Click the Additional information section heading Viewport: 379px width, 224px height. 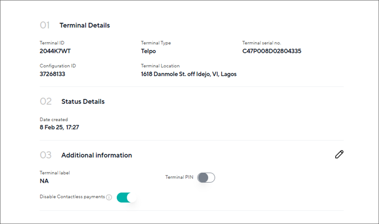96,155
